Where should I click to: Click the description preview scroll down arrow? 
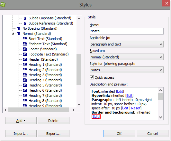tap(160, 117)
